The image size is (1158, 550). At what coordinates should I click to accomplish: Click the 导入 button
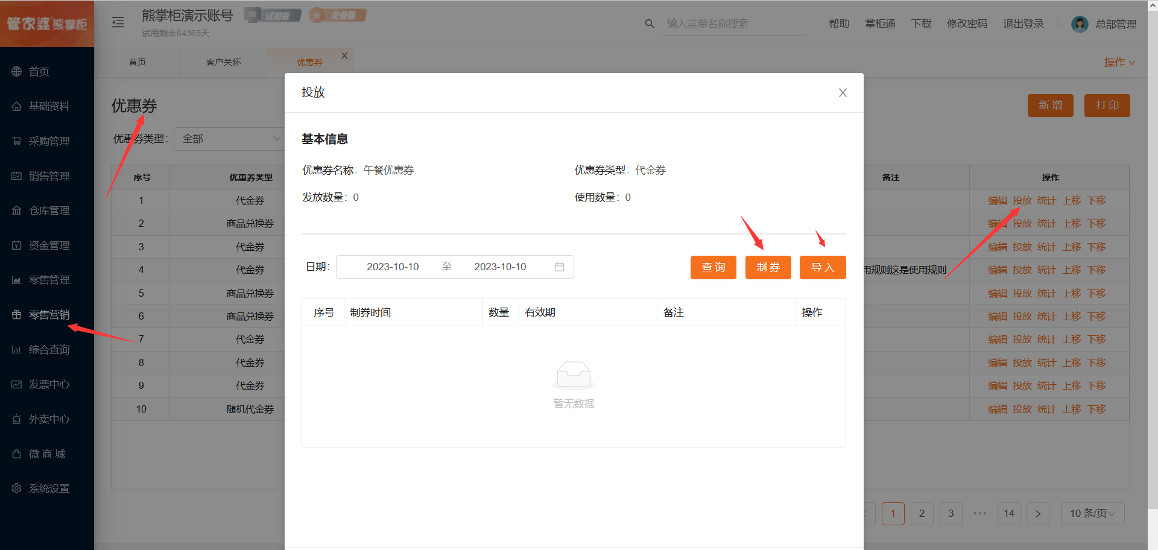coord(823,267)
